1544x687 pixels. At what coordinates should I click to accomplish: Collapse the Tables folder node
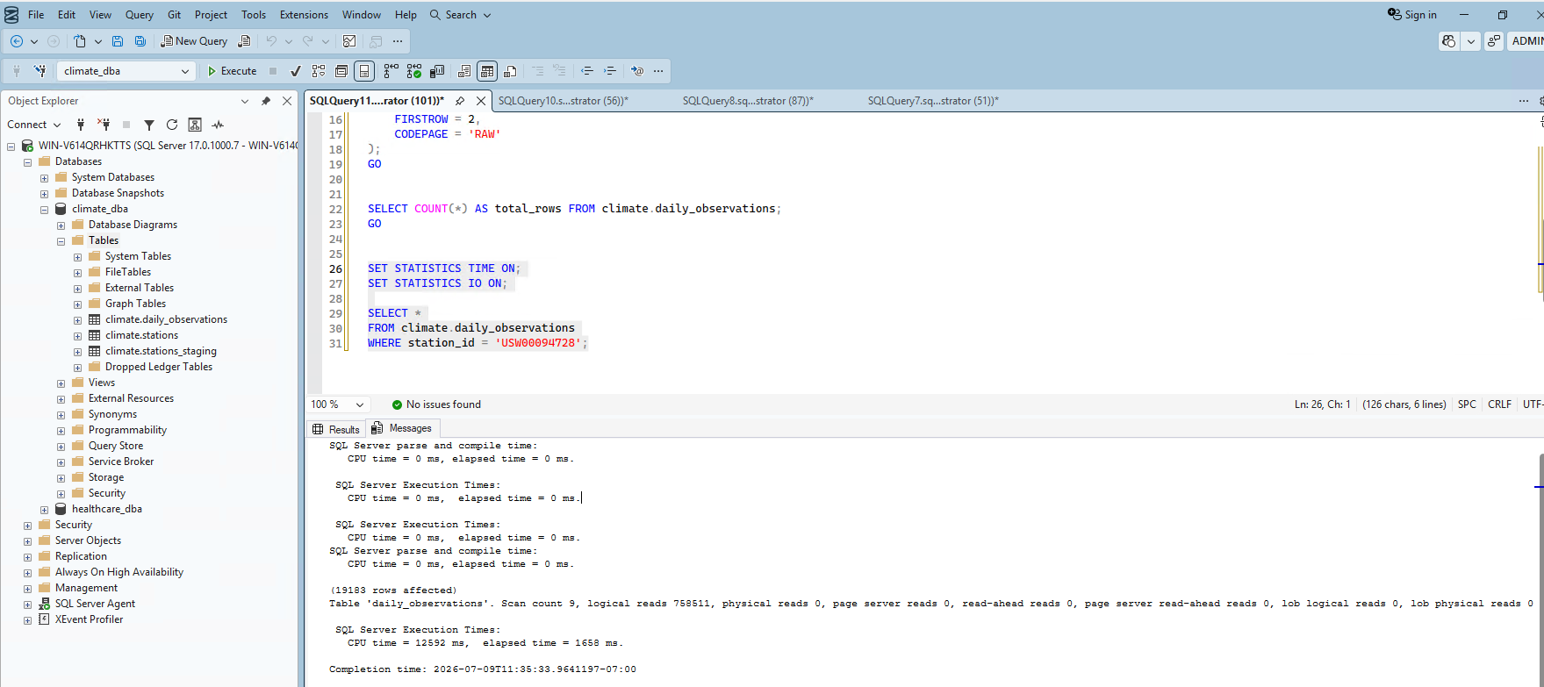[x=61, y=240]
